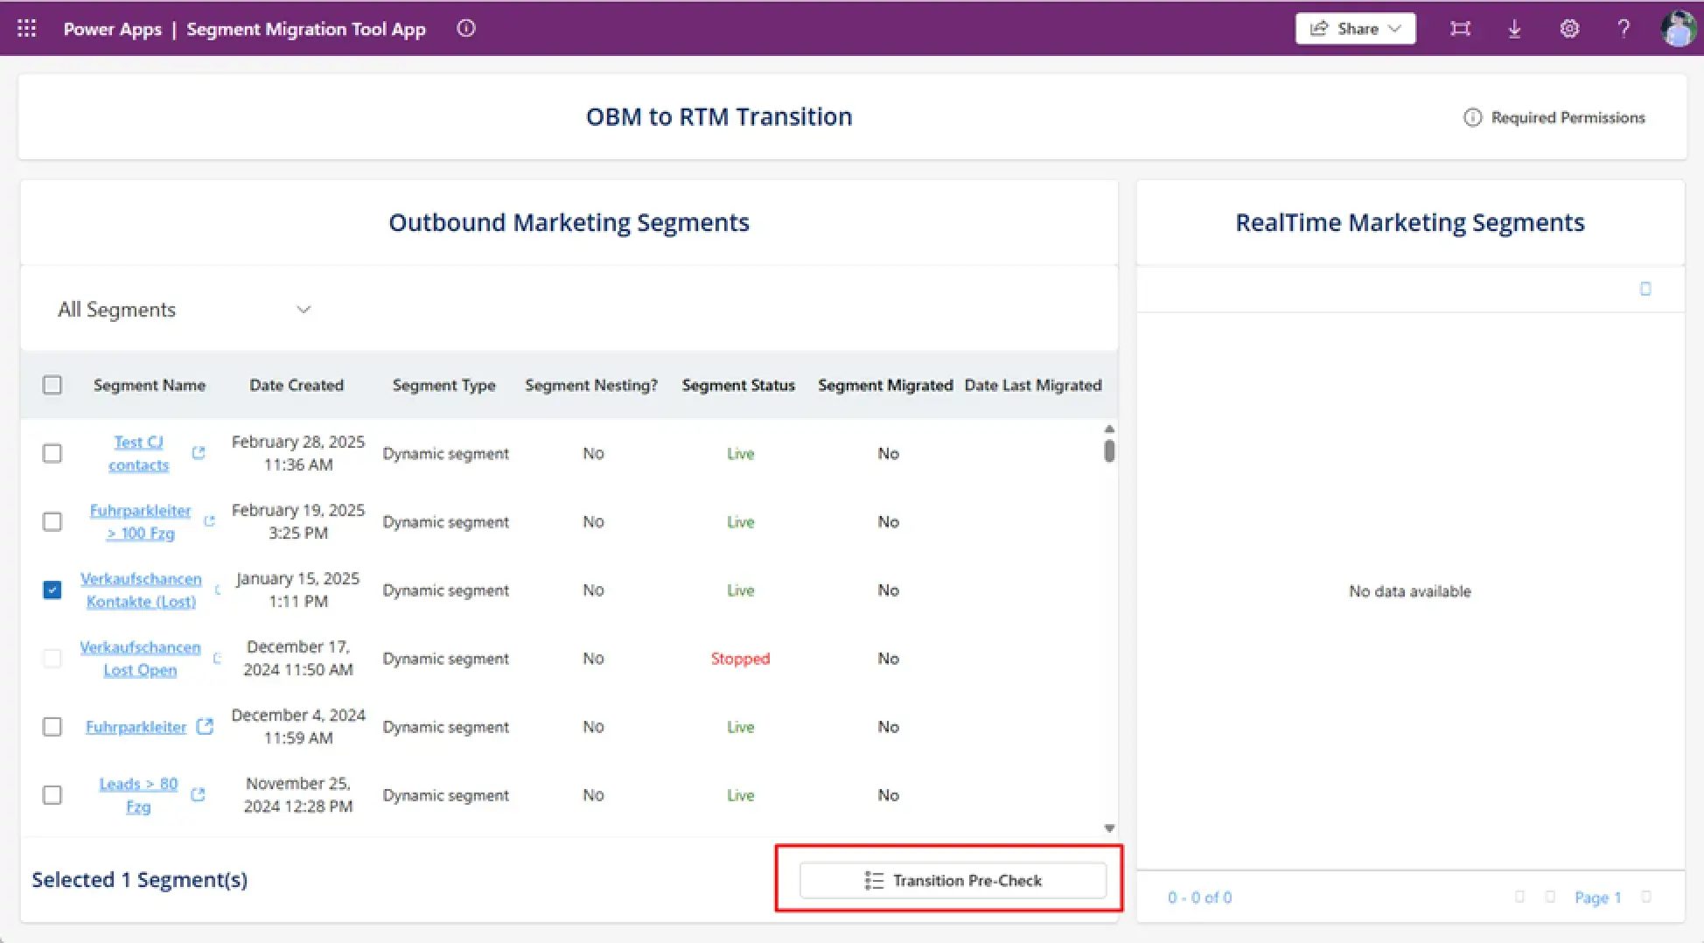This screenshot has height=943, width=1704.
Task: Click the Transition Pre-Check button
Action: 953,880
